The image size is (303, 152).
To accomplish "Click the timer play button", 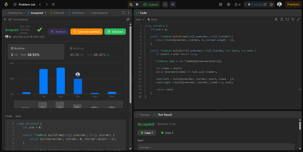I will (x=249, y=5).
